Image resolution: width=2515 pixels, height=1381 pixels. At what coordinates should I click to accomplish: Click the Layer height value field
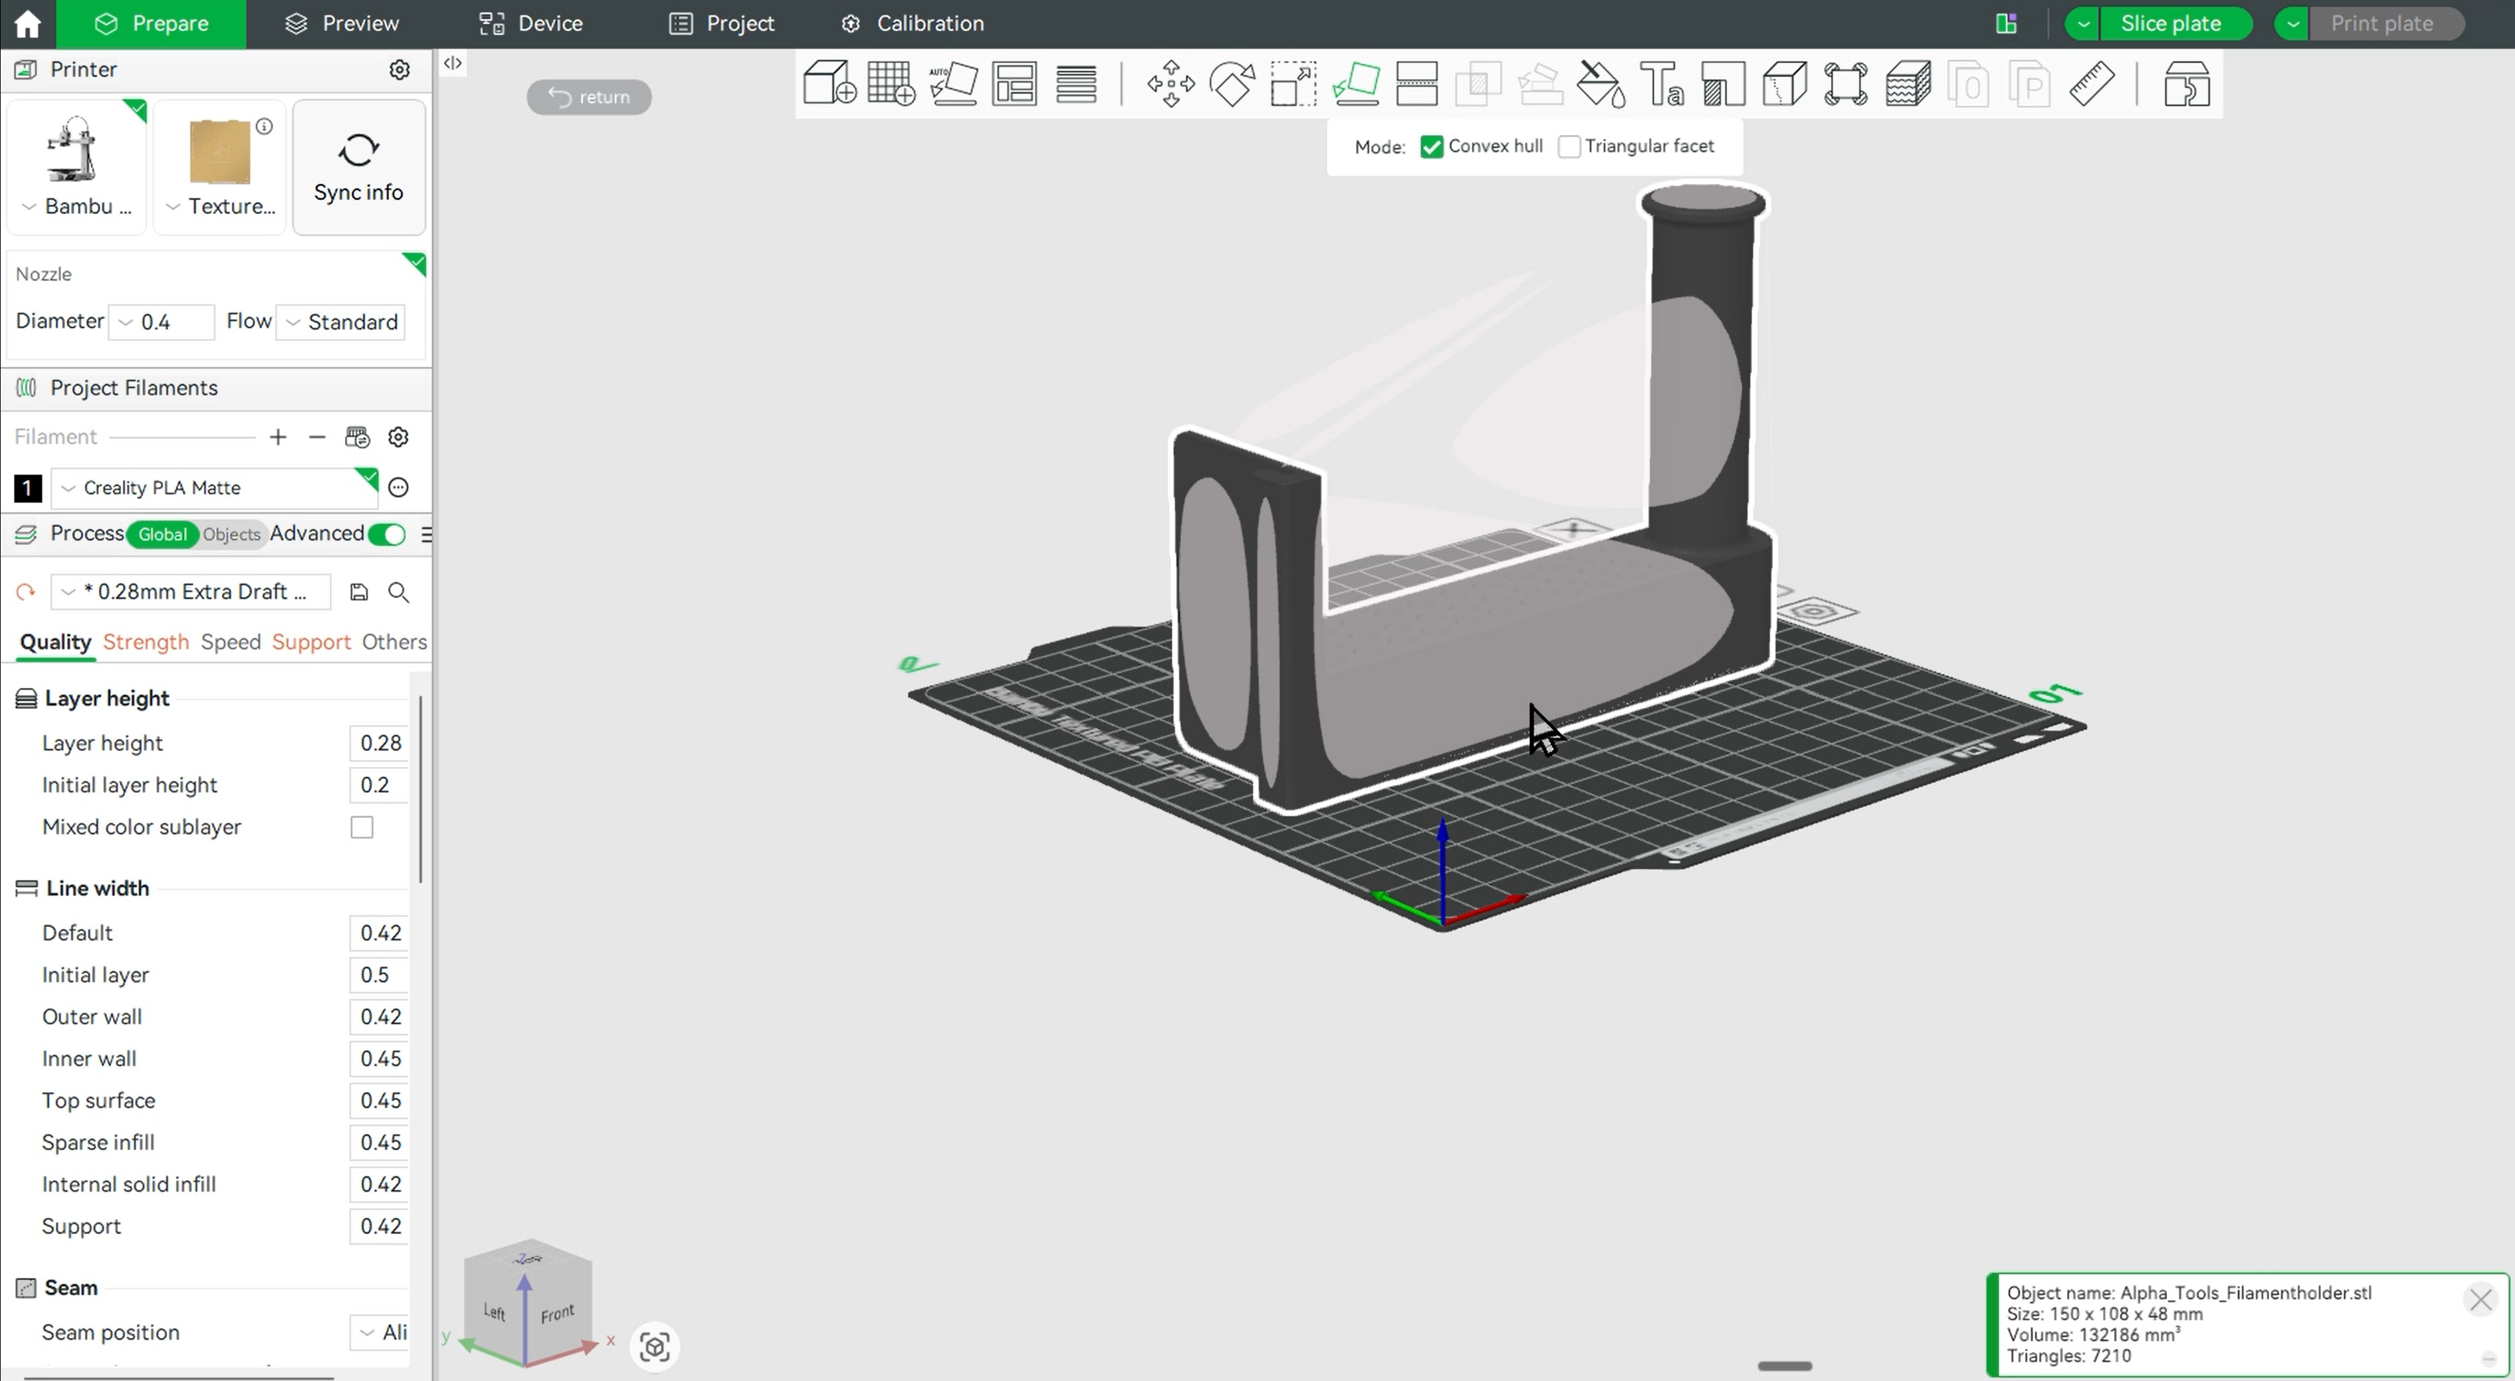pyautogui.click(x=380, y=743)
